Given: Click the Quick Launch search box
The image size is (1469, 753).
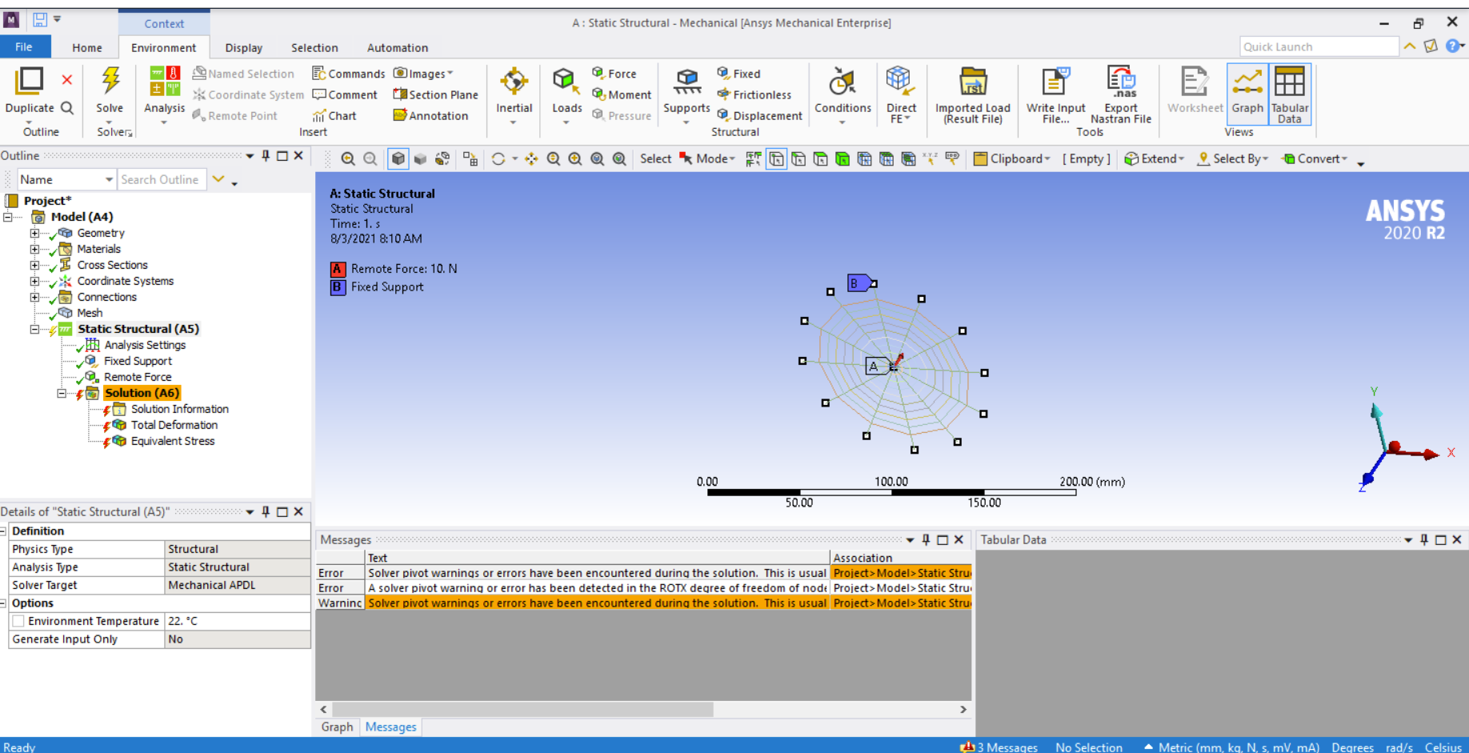Looking at the screenshot, I should pyautogui.click(x=1319, y=46).
